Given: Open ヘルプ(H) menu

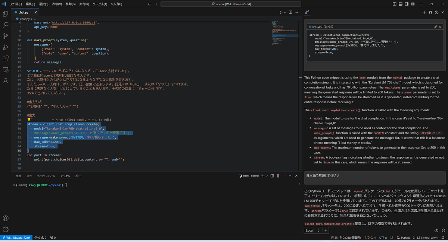Looking at the screenshot, I should point(116,4).
